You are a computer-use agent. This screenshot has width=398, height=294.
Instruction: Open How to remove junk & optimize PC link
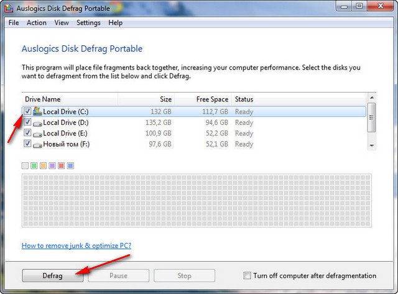(x=76, y=246)
